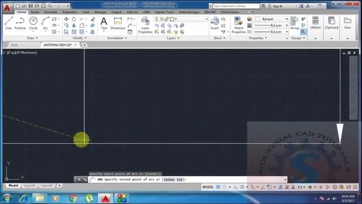Click the Insert block icon
The image size is (362, 204).
click(215, 23)
